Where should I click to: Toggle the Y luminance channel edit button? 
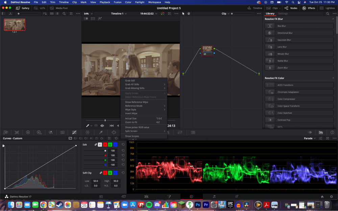point(100,144)
